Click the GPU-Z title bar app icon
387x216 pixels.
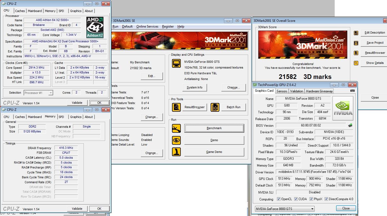point(255,85)
